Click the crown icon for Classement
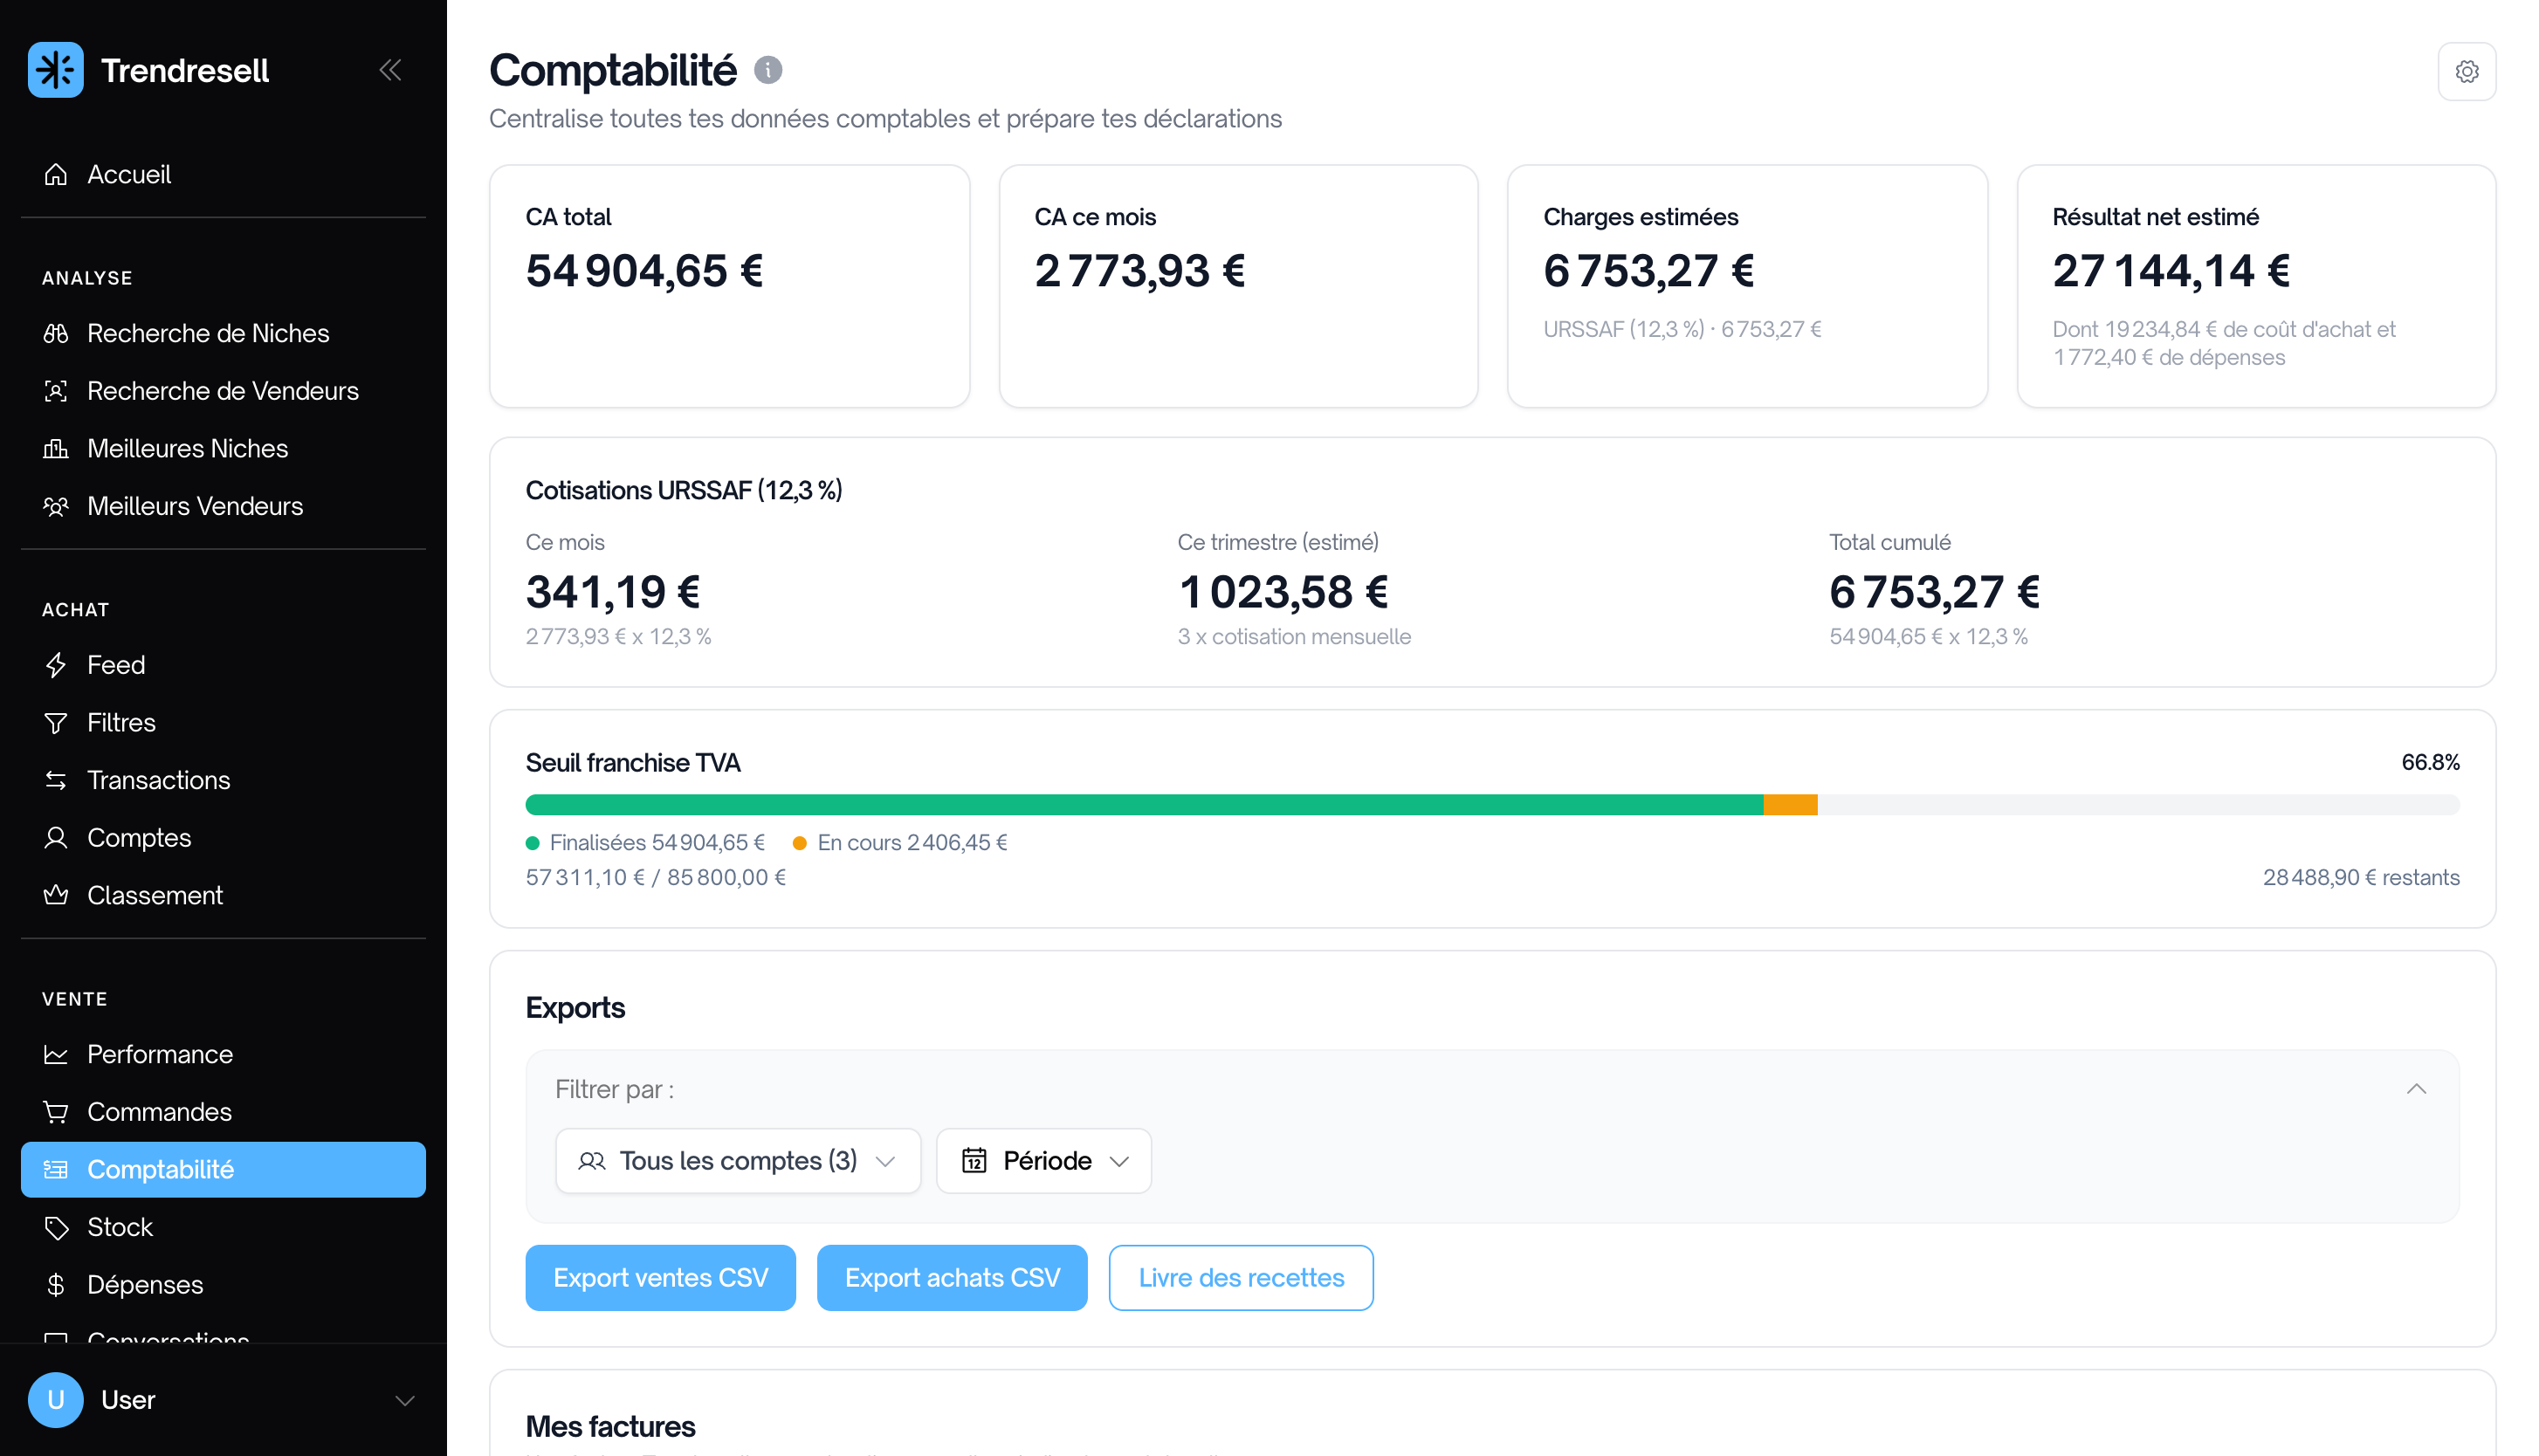Screen dimensions: 2539x1456 [56, 895]
